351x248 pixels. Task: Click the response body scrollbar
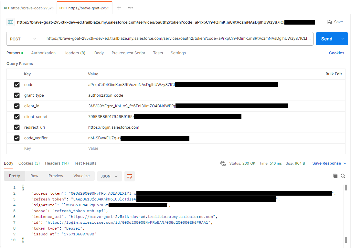[x=346, y=188]
